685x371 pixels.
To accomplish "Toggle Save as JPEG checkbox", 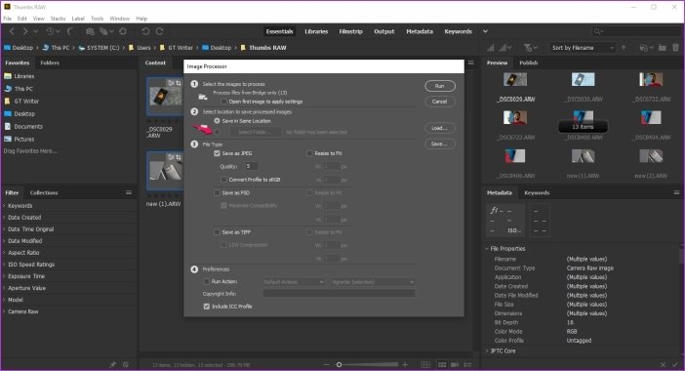I will point(218,153).
